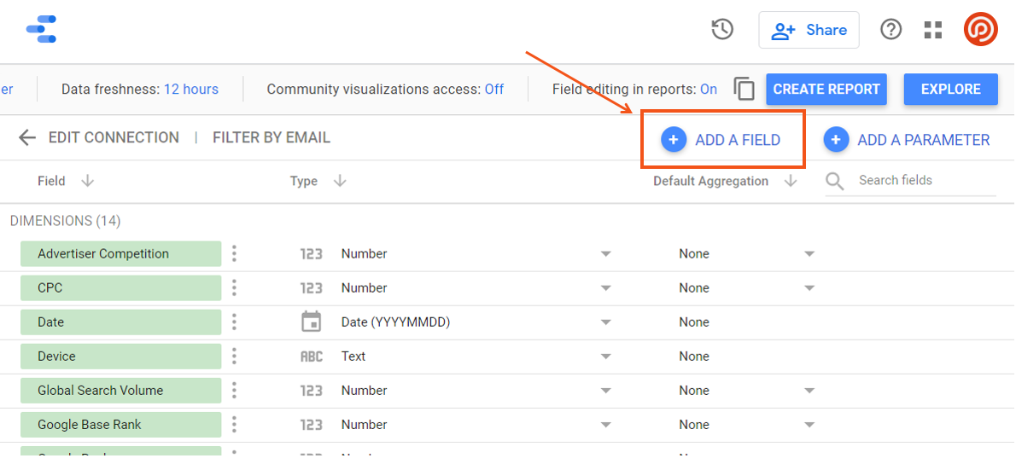Viewport: 1016px width, 464px height.
Task: Expand type dropdown for CPC field
Action: 605,288
